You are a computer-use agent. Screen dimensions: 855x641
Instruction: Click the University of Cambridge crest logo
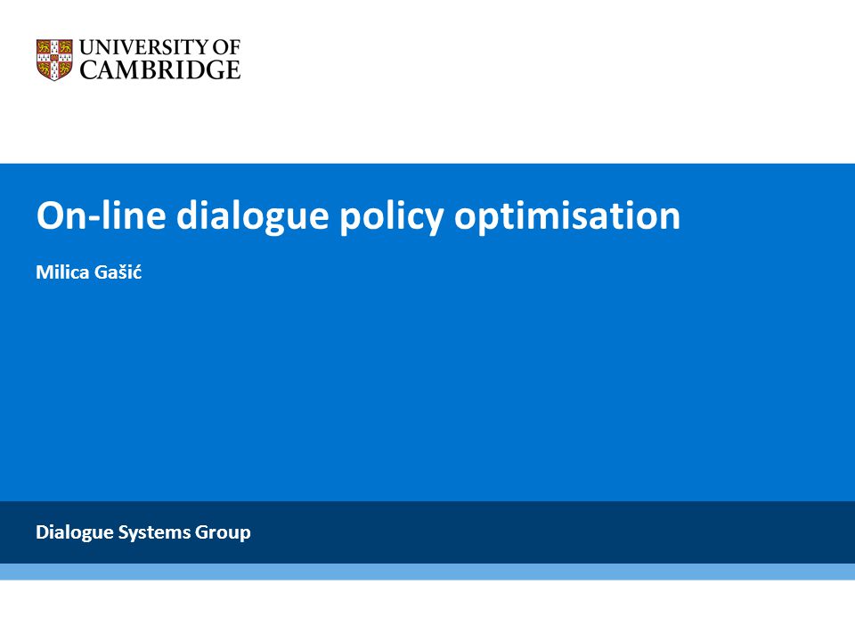(54, 60)
